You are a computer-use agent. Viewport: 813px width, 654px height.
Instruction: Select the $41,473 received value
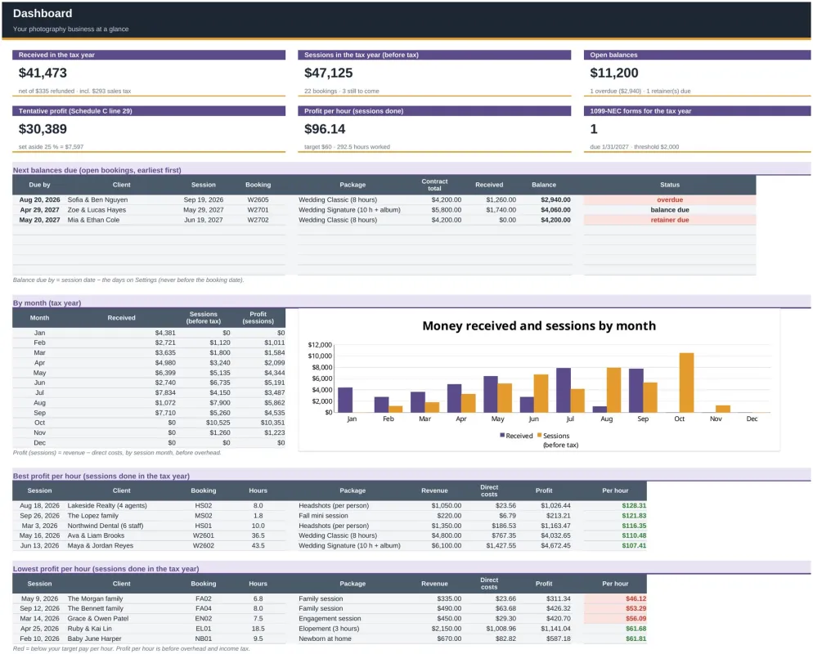pyautogui.click(x=43, y=73)
